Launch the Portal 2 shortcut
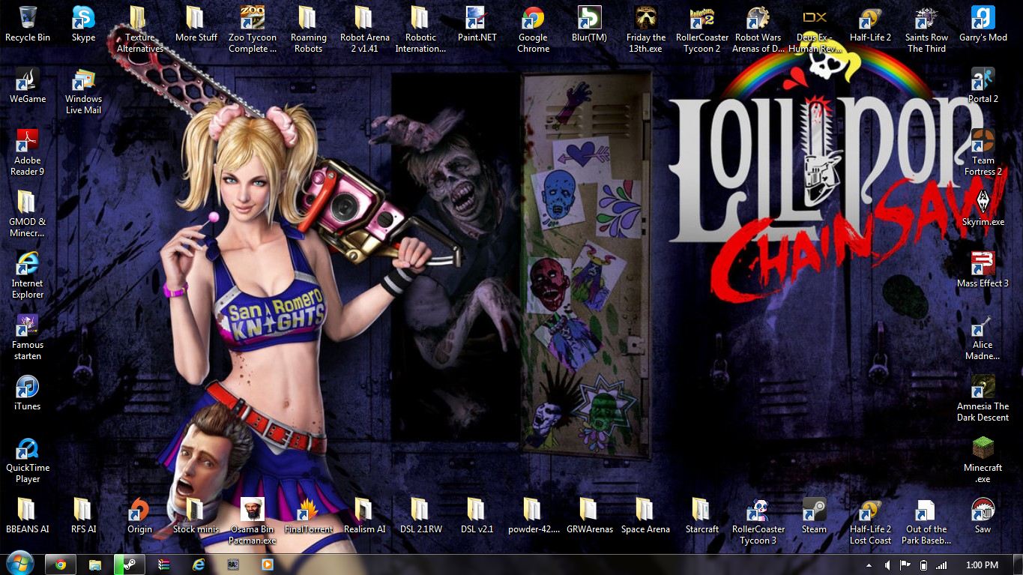Screen dimensions: 1023x575 [x=983, y=85]
